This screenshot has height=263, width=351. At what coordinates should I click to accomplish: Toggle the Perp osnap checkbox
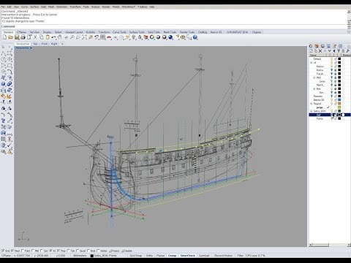[58, 251]
